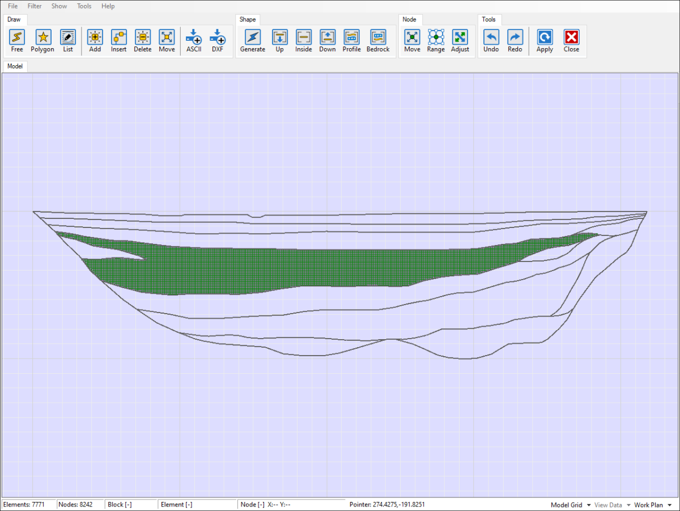Choose the Node Adjust tool
680x511 pixels.
click(x=460, y=41)
